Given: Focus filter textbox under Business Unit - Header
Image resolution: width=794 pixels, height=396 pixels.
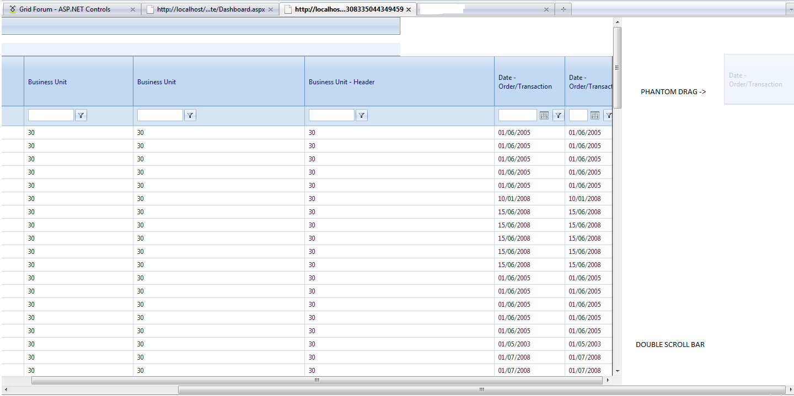Looking at the screenshot, I should tap(331, 115).
